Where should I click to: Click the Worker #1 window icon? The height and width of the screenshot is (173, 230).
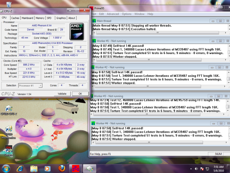point(94,41)
